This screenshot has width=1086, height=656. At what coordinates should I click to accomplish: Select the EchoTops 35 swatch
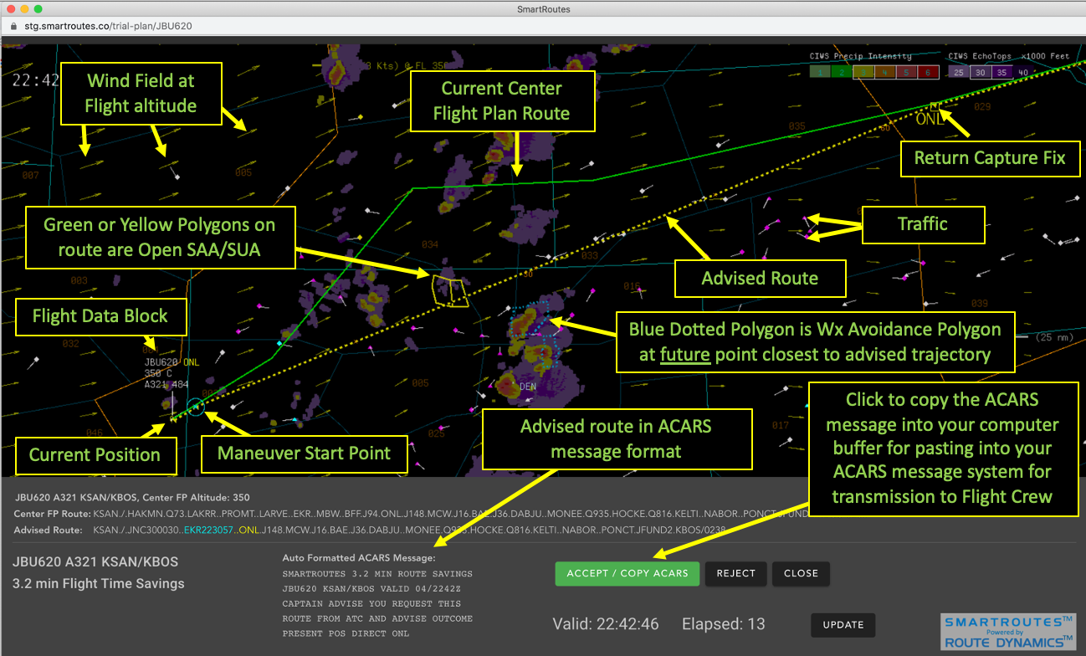coord(1001,73)
